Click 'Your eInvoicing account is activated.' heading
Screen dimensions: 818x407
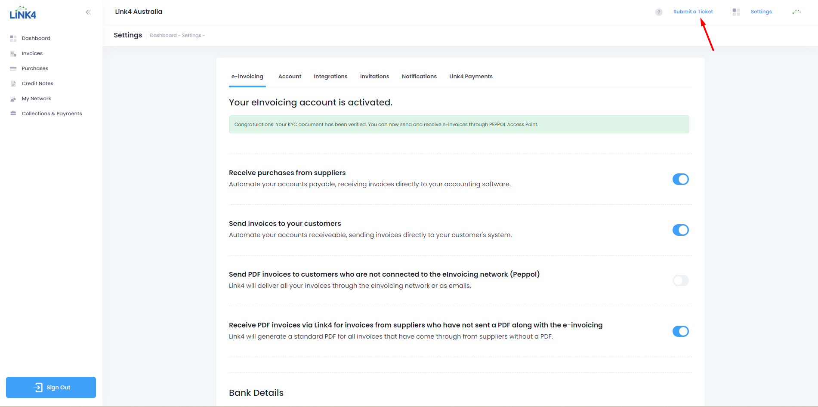(x=311, y=102)
